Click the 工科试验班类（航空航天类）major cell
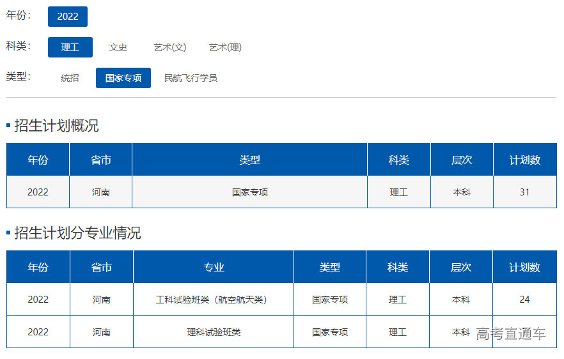 click(214, 299)
